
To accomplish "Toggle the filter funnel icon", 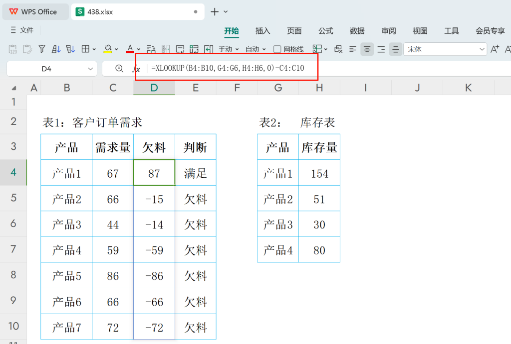I will click(x=42, y=49).
